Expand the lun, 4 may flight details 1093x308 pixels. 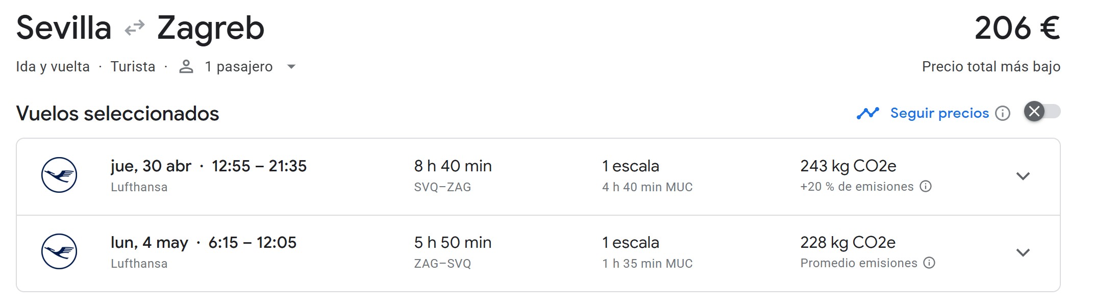pos(1023,253)
